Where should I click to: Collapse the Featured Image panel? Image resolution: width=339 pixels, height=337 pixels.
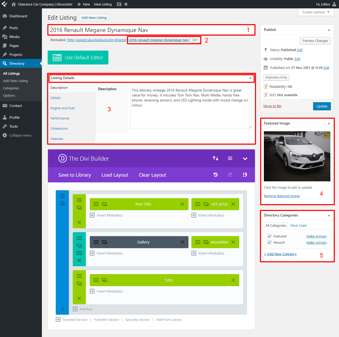tap(329, 123)
